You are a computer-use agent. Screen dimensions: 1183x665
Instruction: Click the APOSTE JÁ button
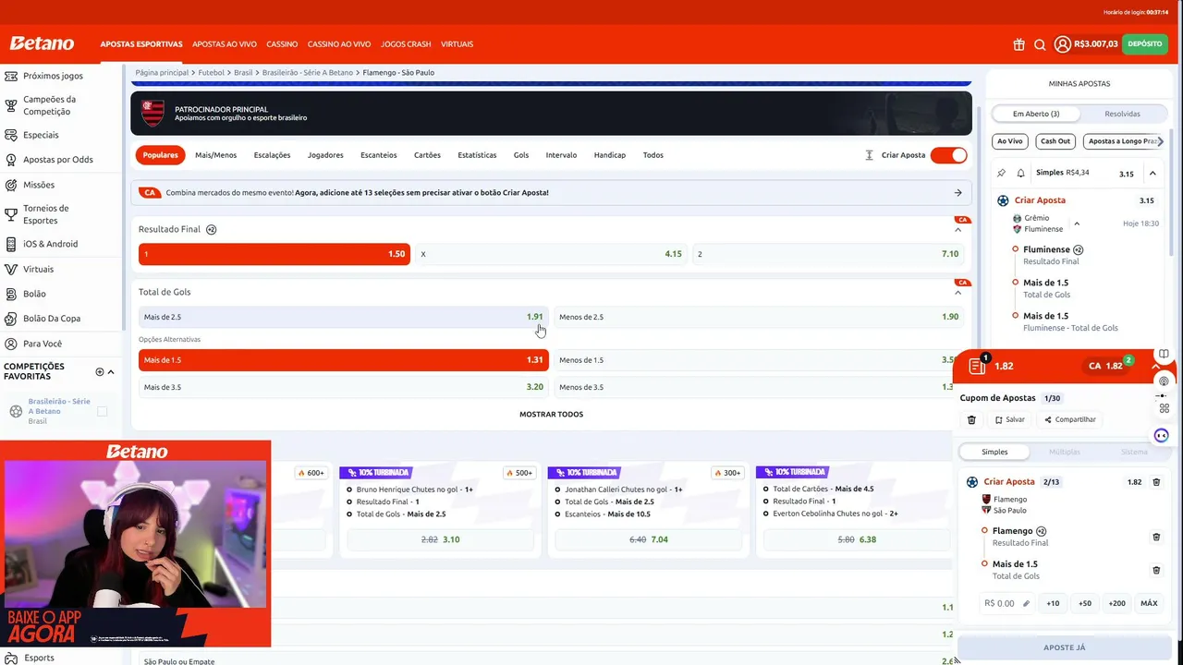pyautogui.click(x=1065, y=647)
